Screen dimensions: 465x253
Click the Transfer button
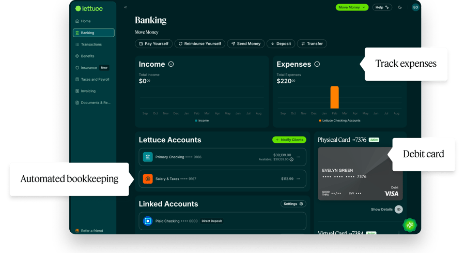tap(312, 43)
